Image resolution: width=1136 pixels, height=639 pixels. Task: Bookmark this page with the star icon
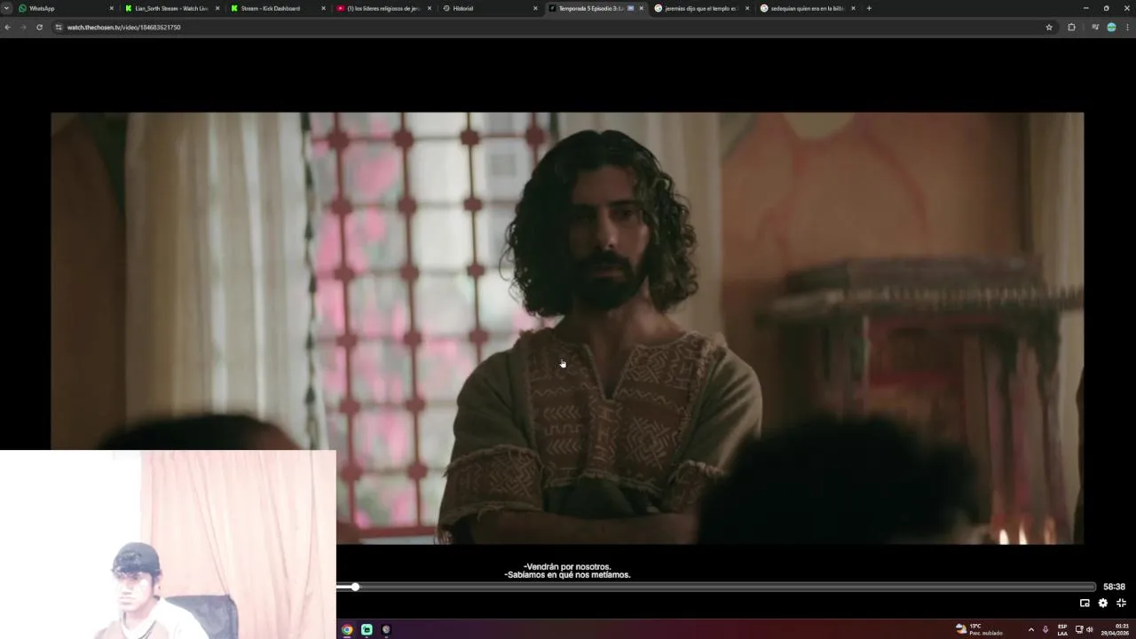(x=1049, y=28)
